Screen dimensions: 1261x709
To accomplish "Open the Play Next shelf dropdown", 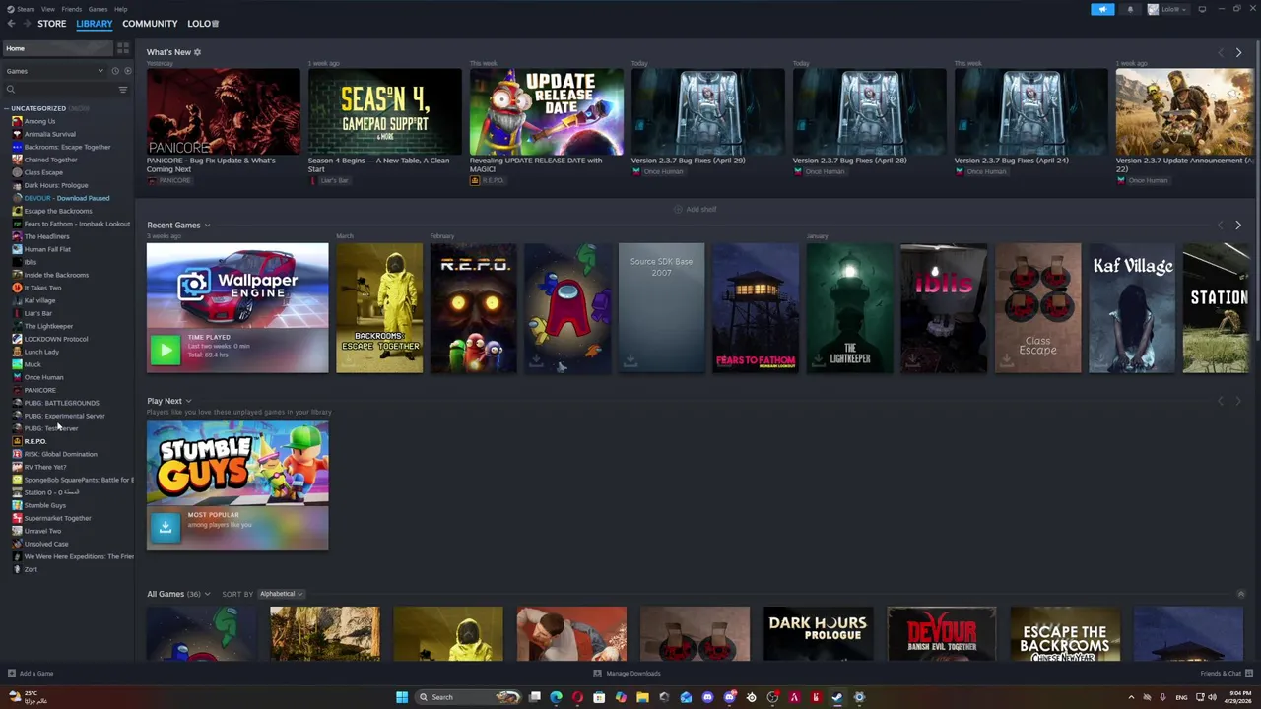I will (188, 401).
